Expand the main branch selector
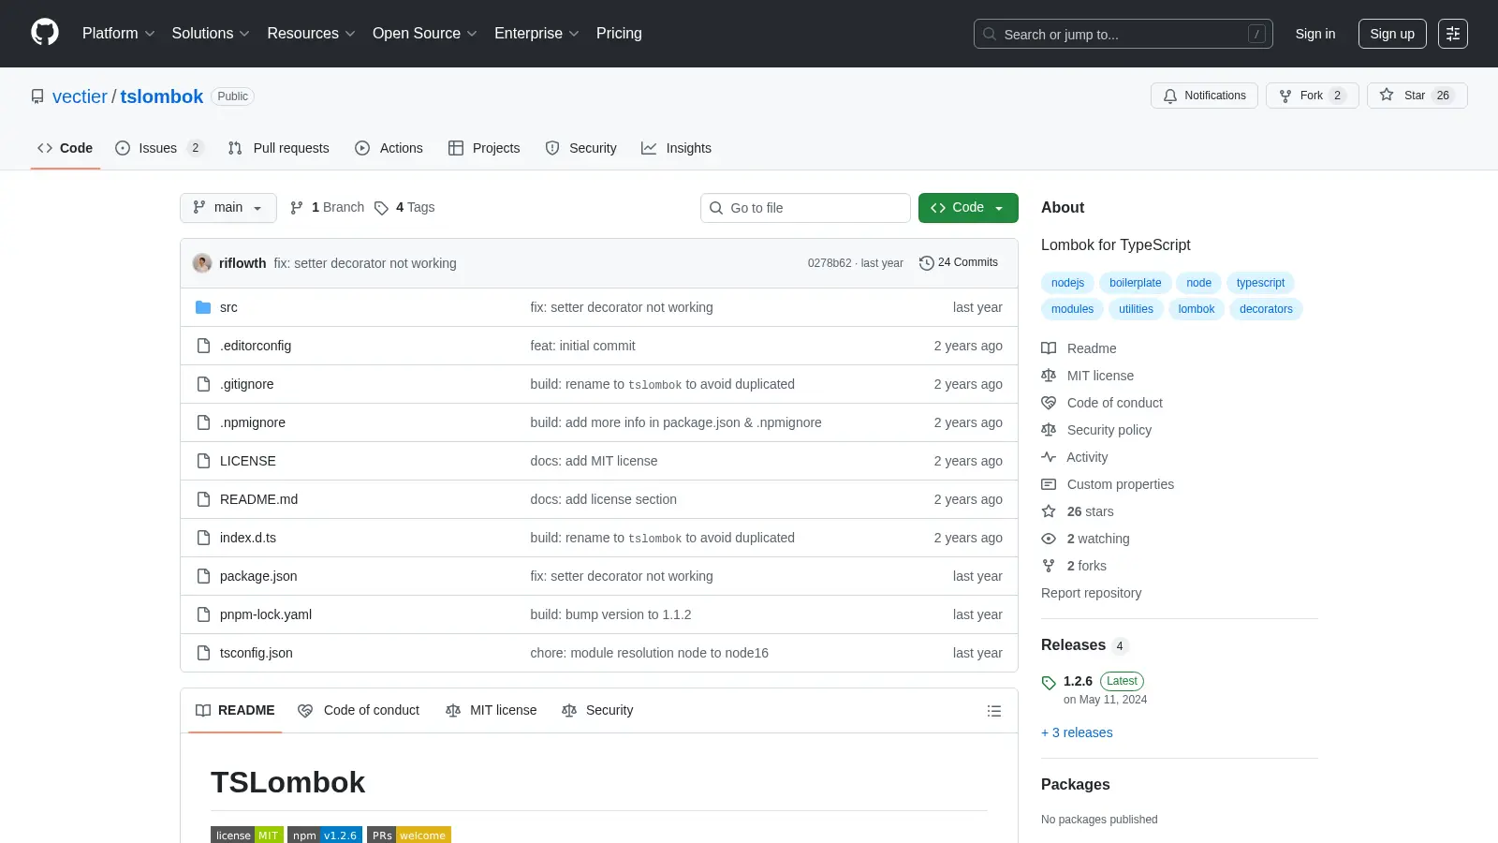This screenshot has width=1498, height=843. (228, 208)
